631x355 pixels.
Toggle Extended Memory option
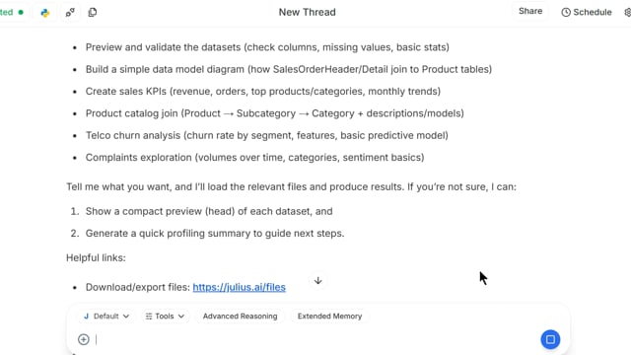tap(329, 316)
